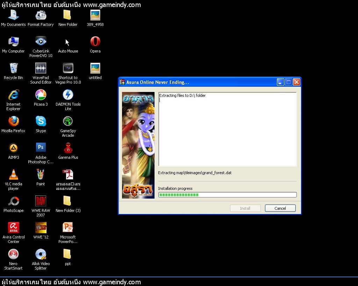Image resolution: width=358 pixels, height=286 pixels.
Task: Select the WWE '12 game icon
Action: pyautogui.click(x=41, y=228)
